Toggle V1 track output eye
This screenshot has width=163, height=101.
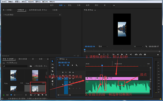[x=73, y=79]
